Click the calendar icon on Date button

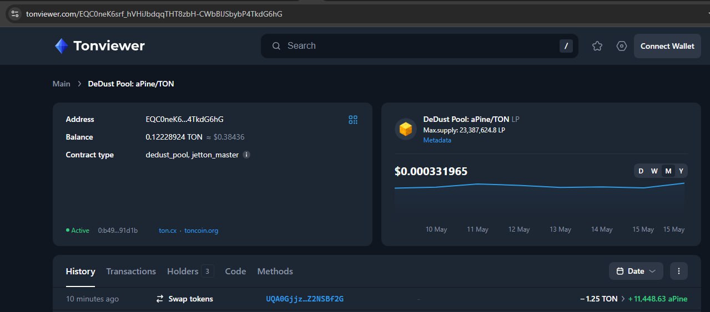tap(620, 271)
